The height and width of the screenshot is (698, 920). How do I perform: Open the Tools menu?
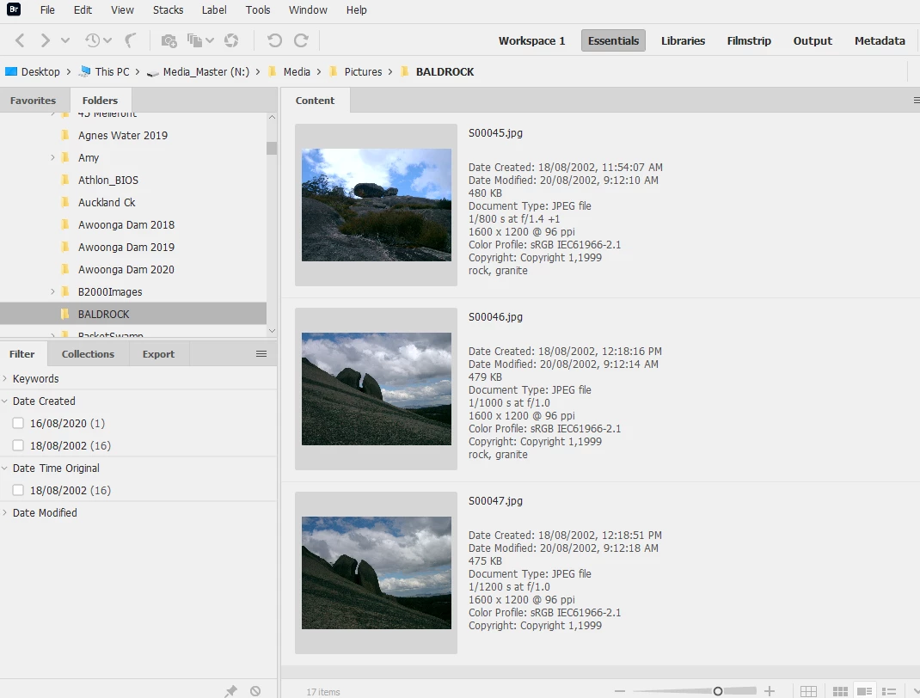[258, 10]
